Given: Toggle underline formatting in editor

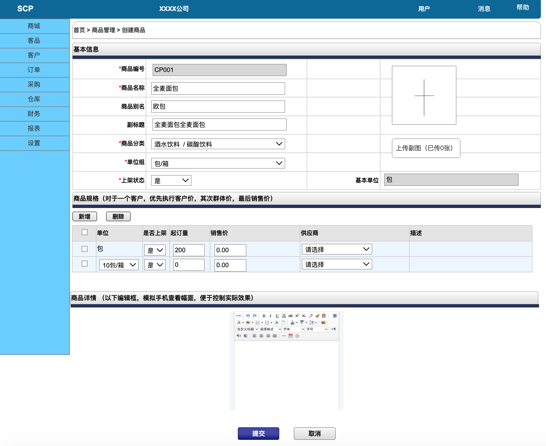Looking at the screenshot, I should point(277,316).
